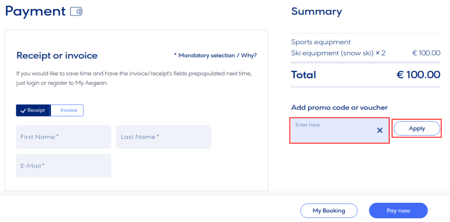Focus the First Name field
This screenshot has height=222, width=450.
[x=63, y=137]
